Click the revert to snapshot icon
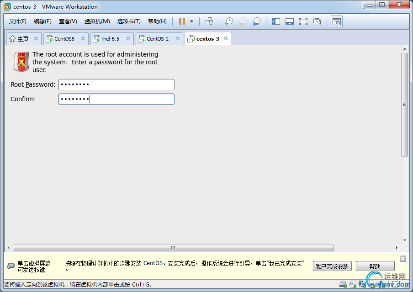Screen dimensions: 413x292 coord(243,21)
